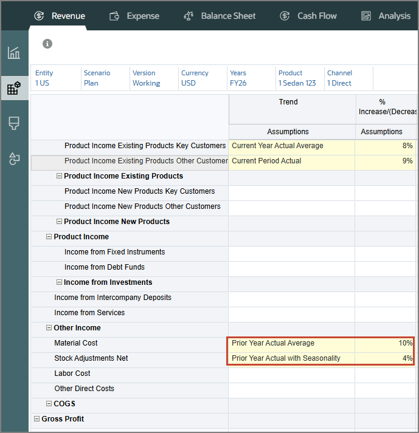This screenshot has width=419, height=433.
Task: Change the Scenario Plan selection
Action: (x=105, y=78)
